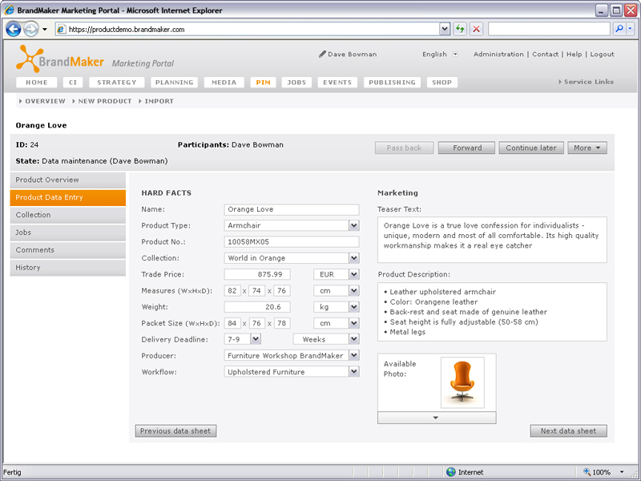641x481 pixels.
Task: Click the BrandMaker logo
Action: pos(60,59)
